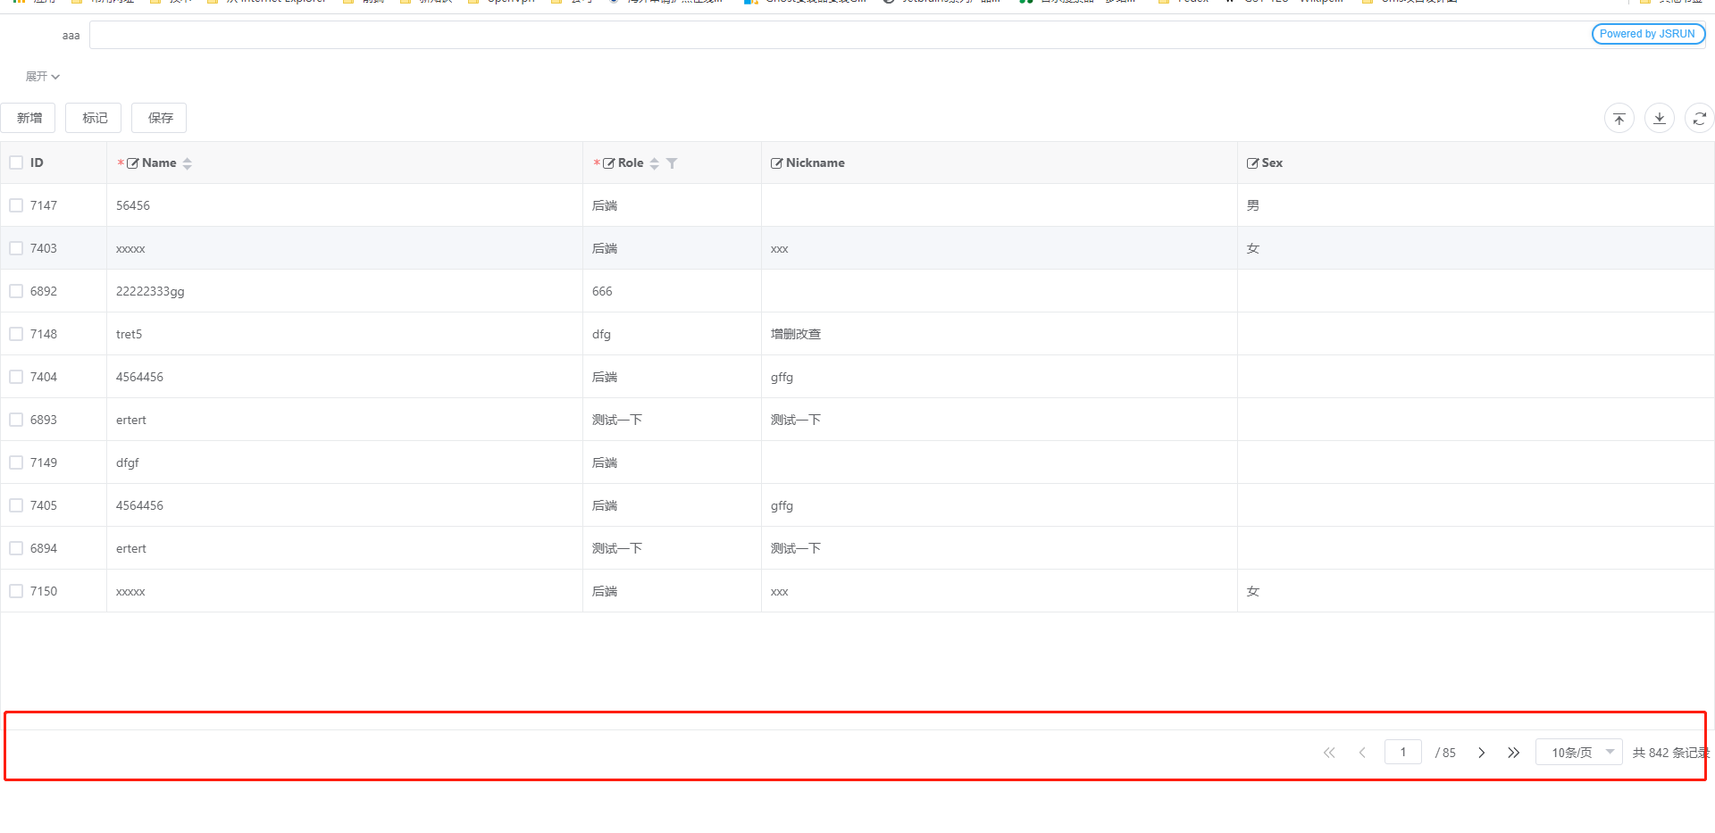
Task: Click the page number input showing 1
Action: [1402, 752]
